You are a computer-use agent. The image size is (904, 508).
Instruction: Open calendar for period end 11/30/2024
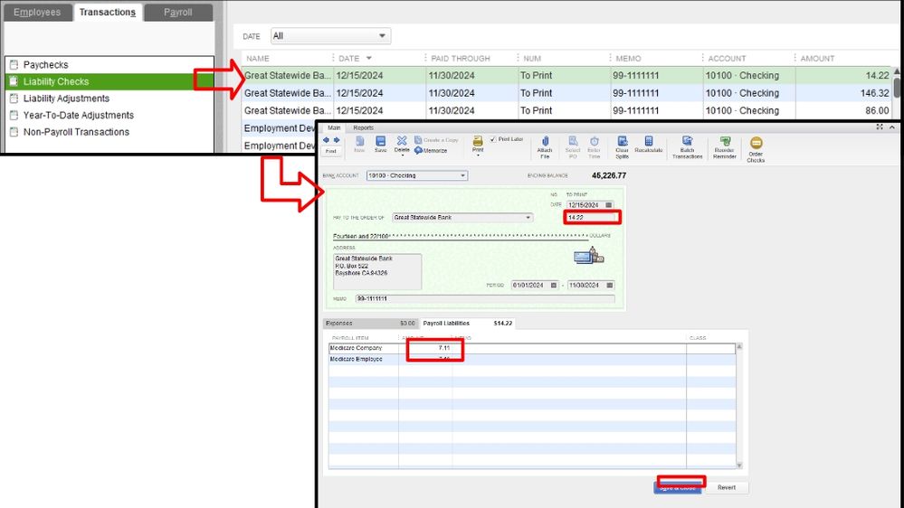[610, 285]
